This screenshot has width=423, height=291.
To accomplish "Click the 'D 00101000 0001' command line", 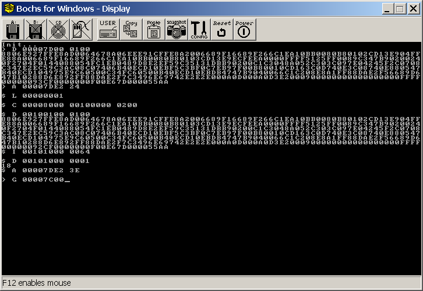I will [x=45, y=161].
